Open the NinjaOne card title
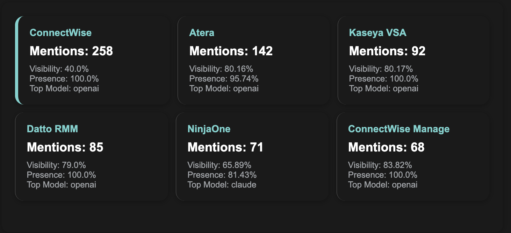This screenshot has width=511, height=233. 209,129
